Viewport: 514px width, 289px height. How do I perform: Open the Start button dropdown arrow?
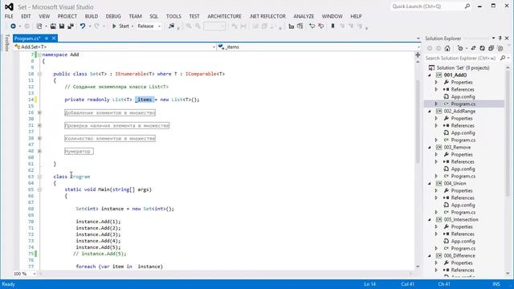click(133, 26)
